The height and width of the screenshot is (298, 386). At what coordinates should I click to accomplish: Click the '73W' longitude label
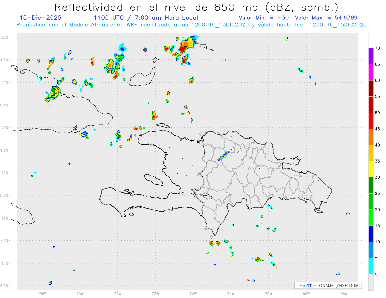click(155, 293)
